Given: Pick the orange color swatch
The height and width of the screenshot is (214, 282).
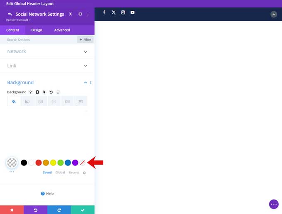Looking at the screenshot, I should [46, 163].
